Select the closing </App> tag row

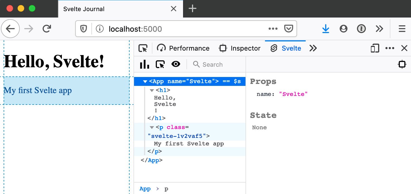point(190,160)
